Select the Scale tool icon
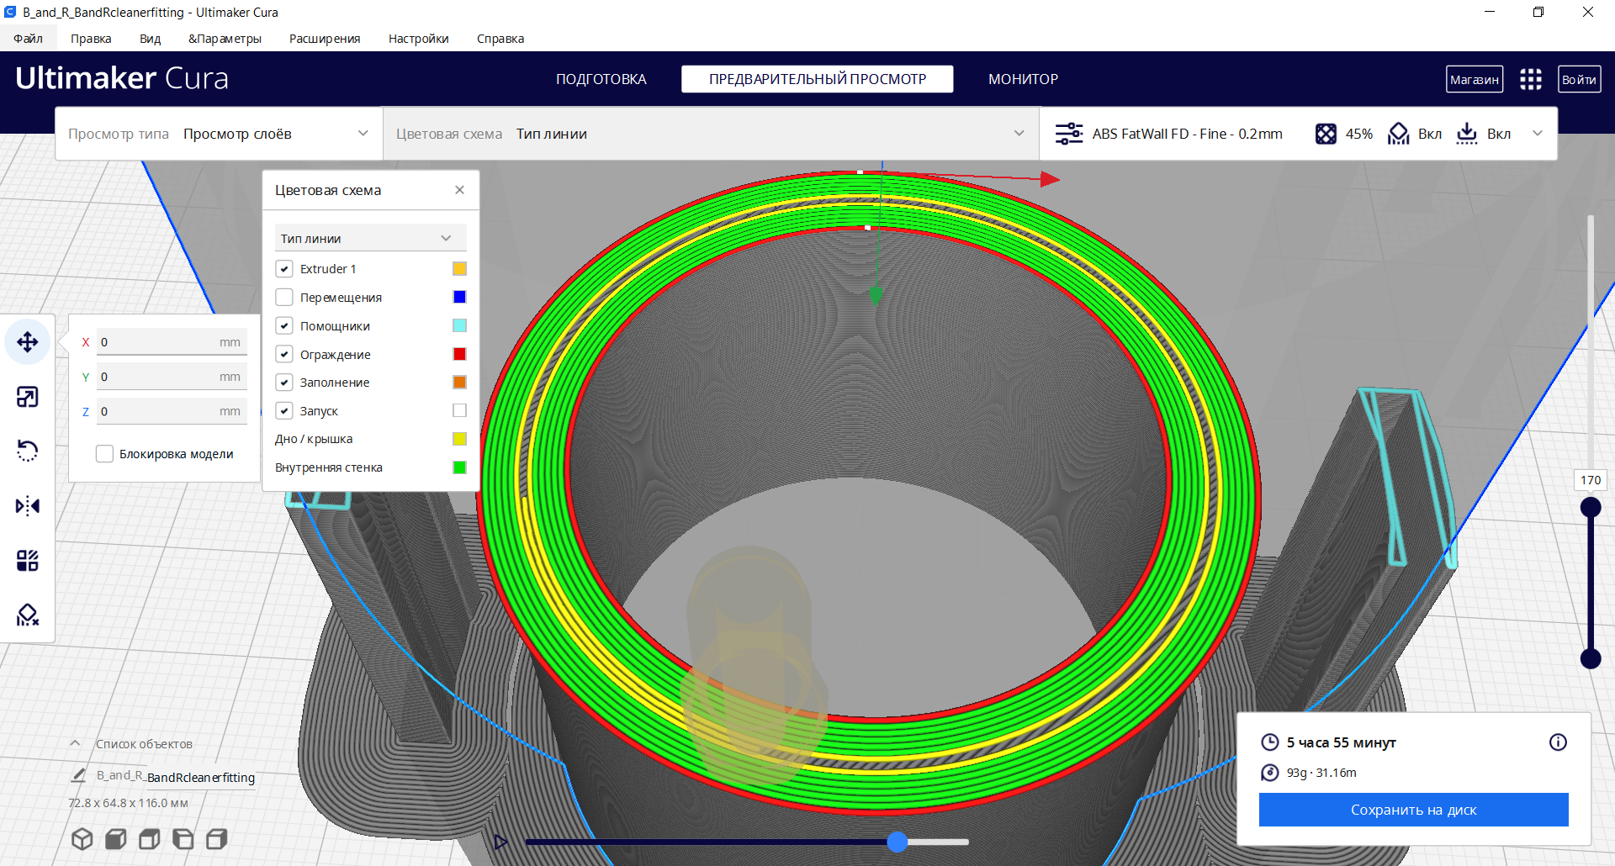The height and width of the screenshot is (866, 1615). [28, 397]
